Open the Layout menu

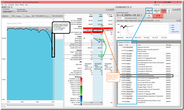(x=17, y=5)
